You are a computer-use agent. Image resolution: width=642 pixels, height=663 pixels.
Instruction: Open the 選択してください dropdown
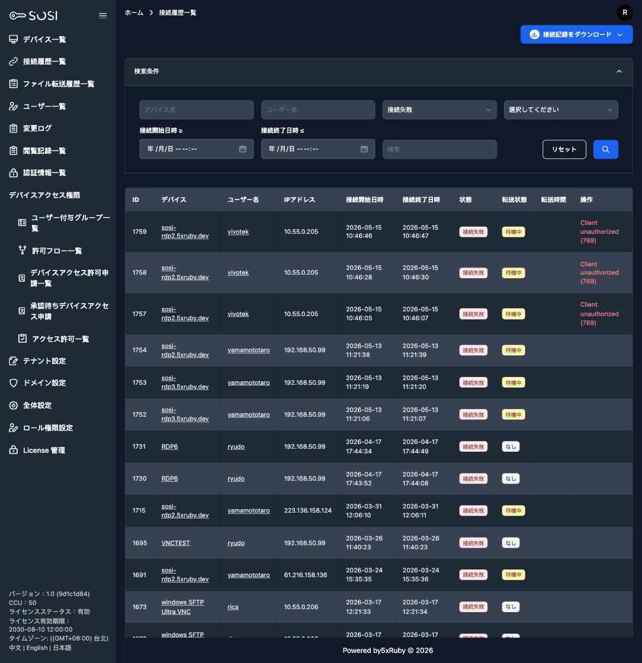pos(561,110)
